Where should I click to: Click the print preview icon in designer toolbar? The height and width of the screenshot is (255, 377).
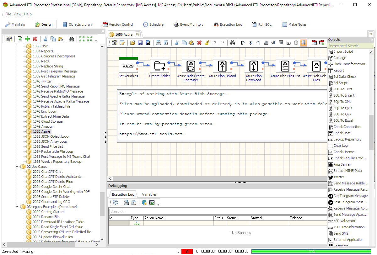tap(166, 43)
